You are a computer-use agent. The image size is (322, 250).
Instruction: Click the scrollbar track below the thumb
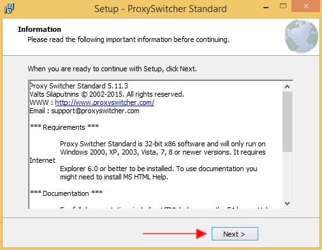point(288,176)
